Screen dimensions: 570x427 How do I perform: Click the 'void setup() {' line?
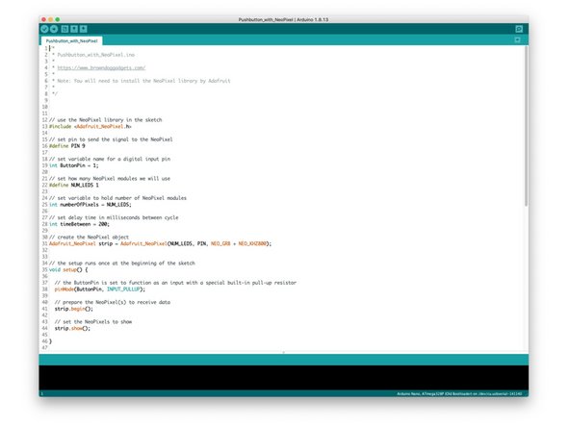(x=68, y=270)
